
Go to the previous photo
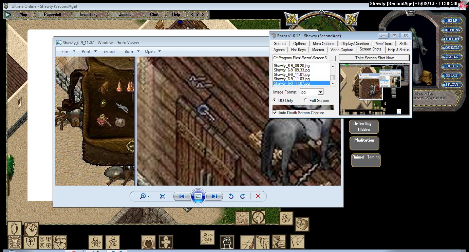click(x=182, y=196)
